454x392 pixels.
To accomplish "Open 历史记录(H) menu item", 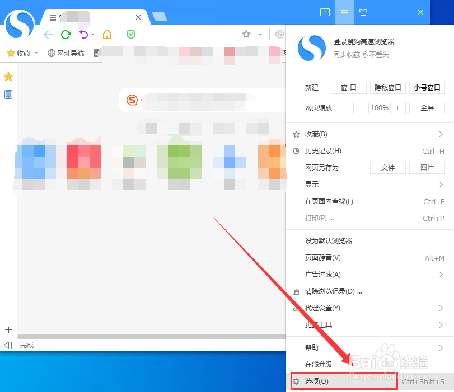I will (x=369, y=151).
